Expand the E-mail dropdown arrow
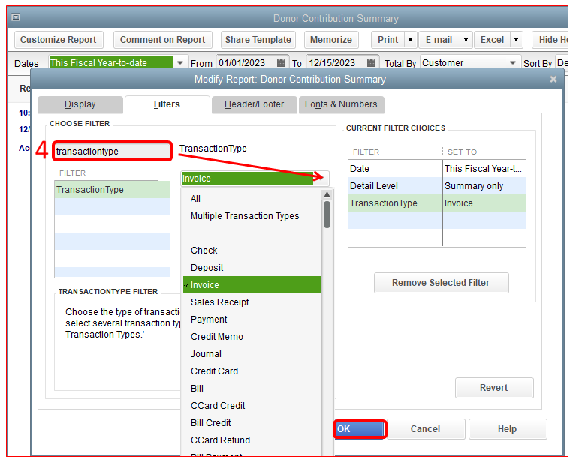576x463 pixels. coord(466,39)
